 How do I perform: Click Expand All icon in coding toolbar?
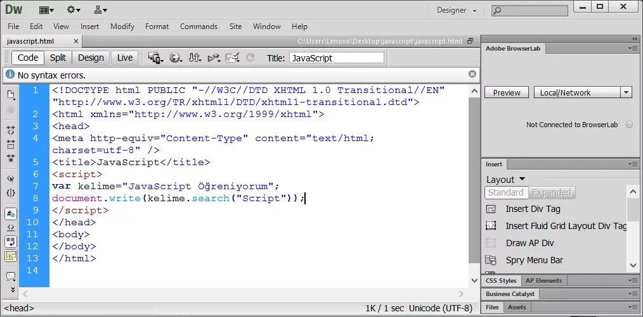coord(11,158)
